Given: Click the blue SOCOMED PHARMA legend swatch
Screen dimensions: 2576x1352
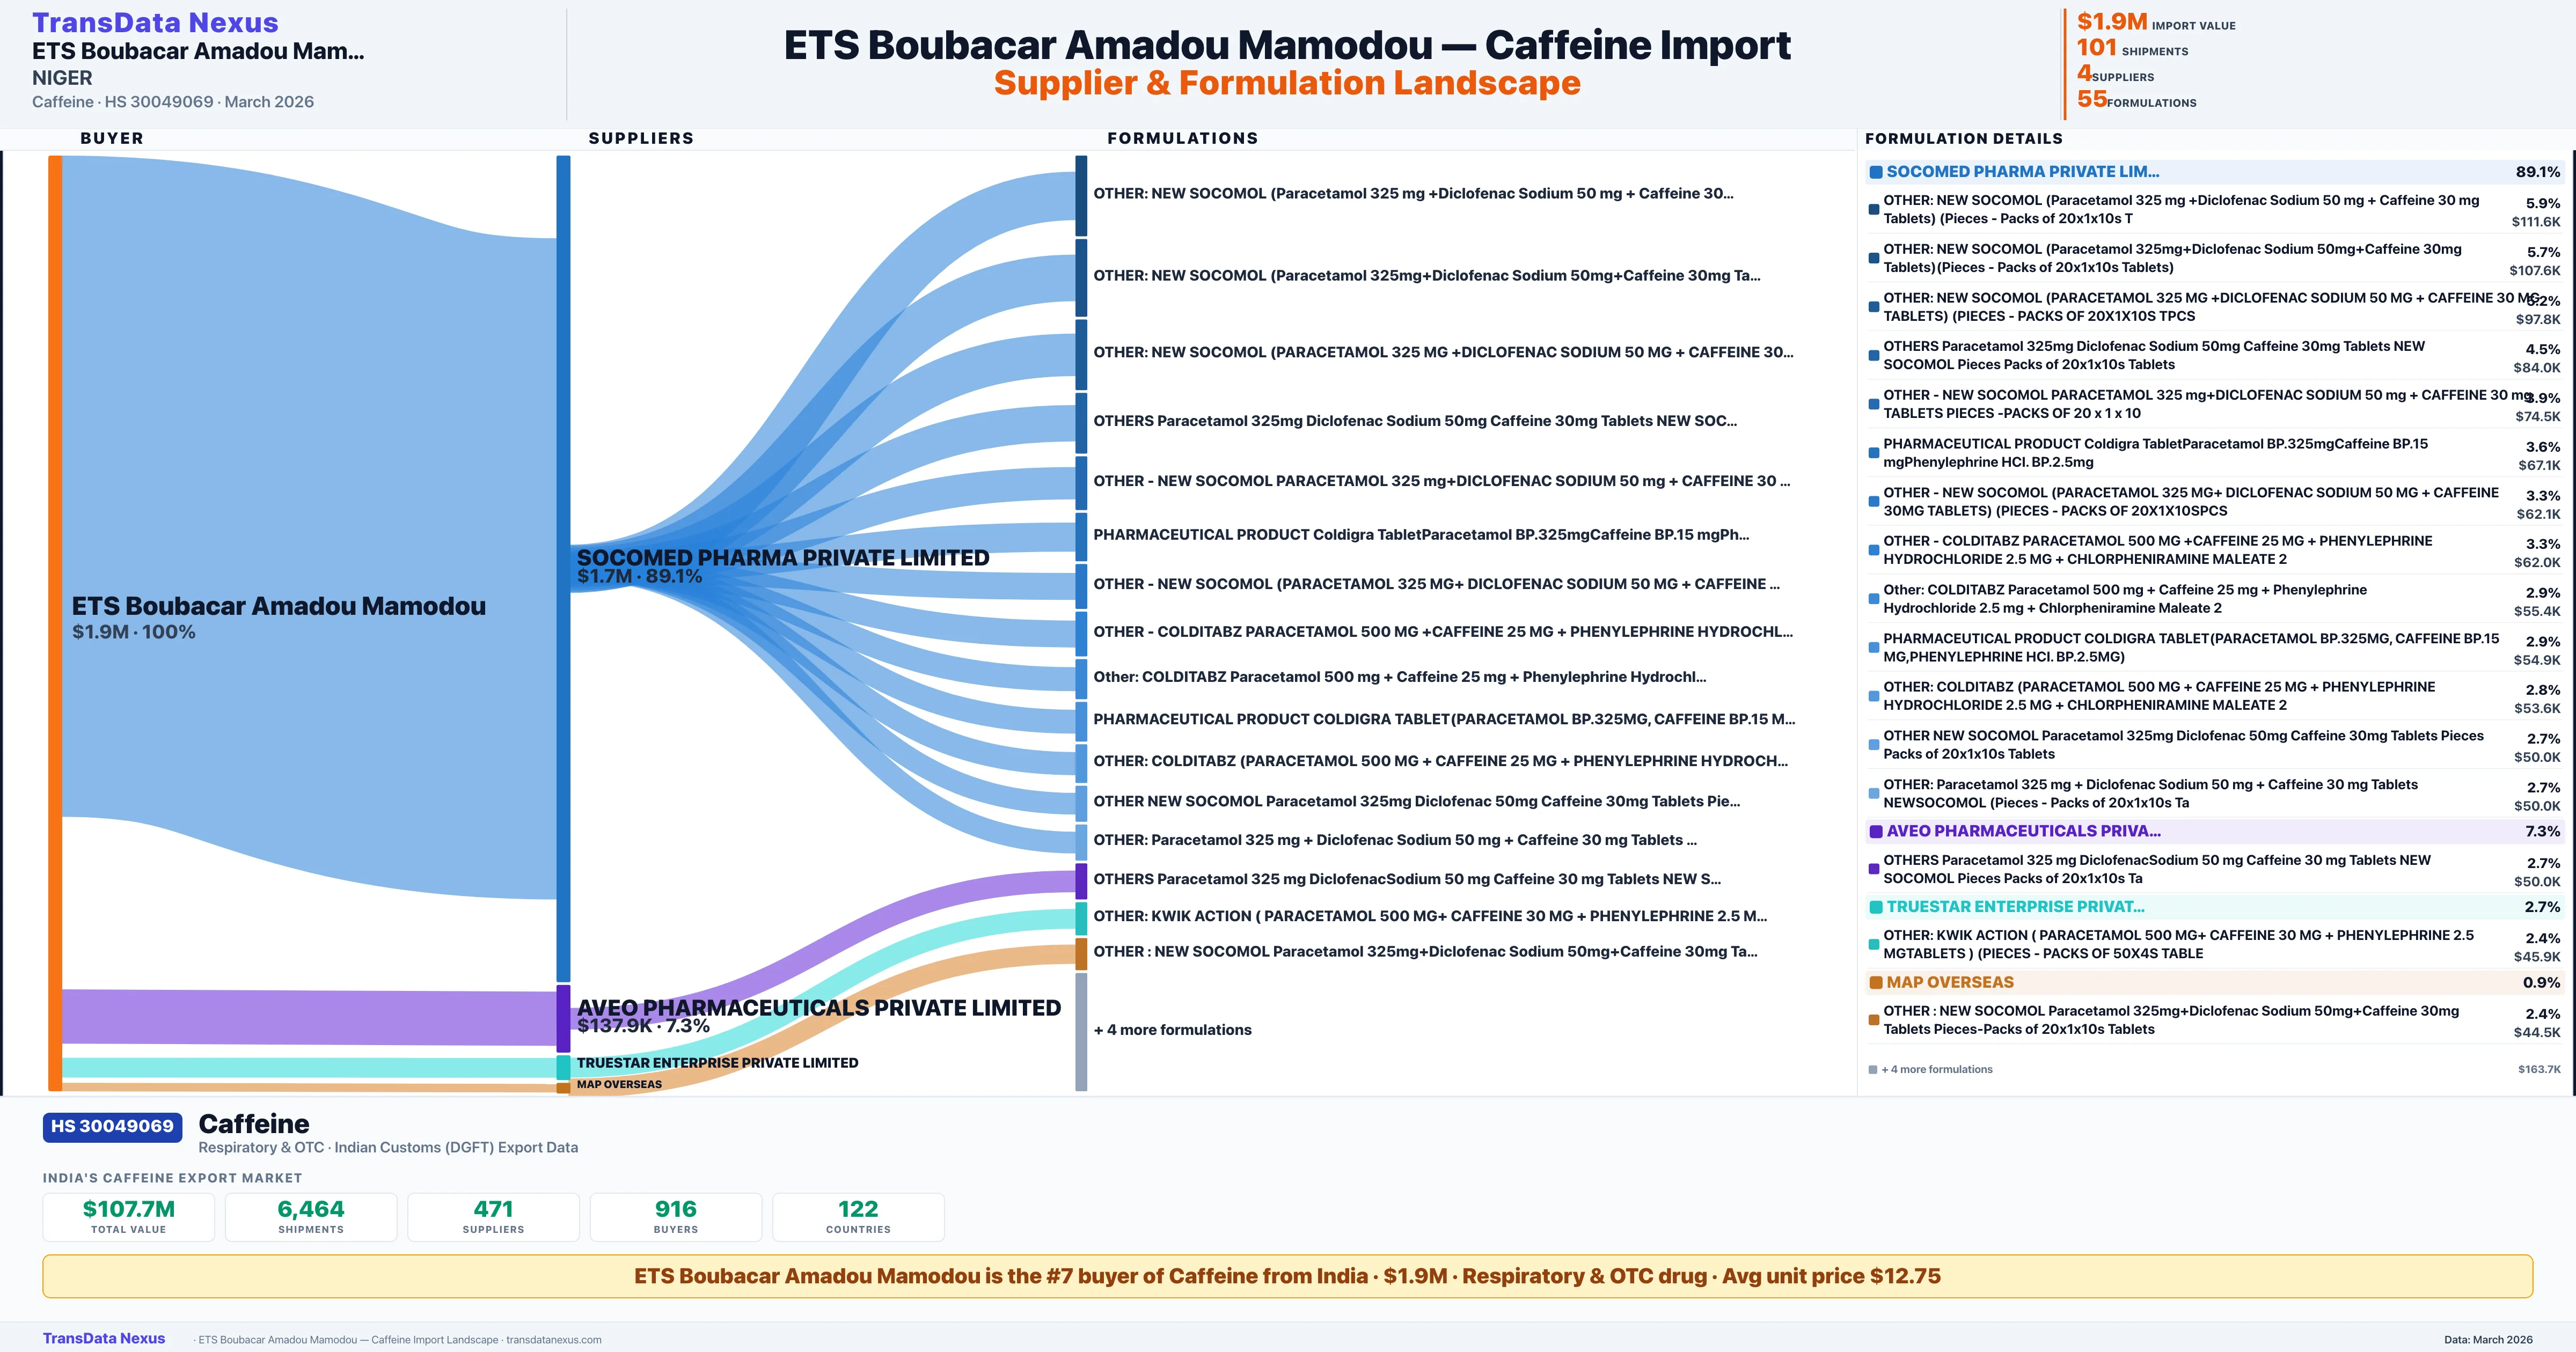Looking at the screenshot, I should click(x=1876, y=172).
